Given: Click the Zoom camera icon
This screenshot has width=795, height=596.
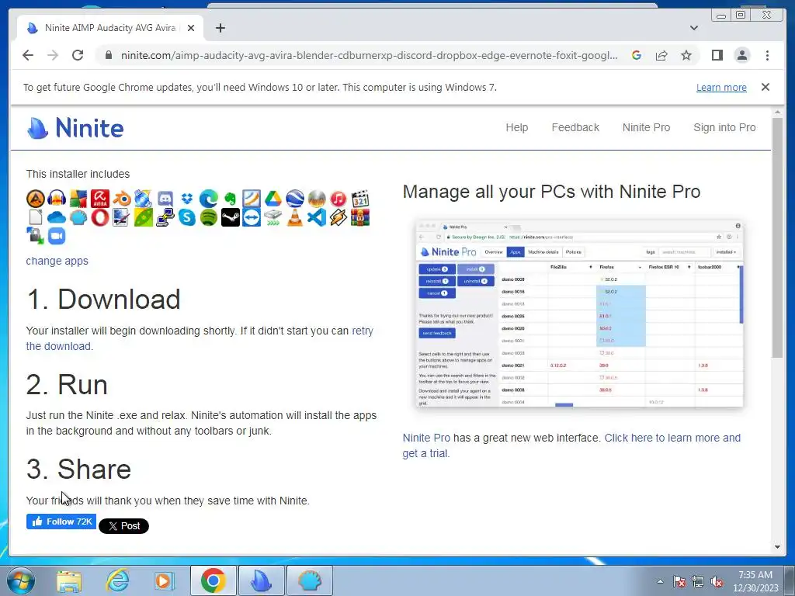Looking at the screenshot, I should point(57,236).
